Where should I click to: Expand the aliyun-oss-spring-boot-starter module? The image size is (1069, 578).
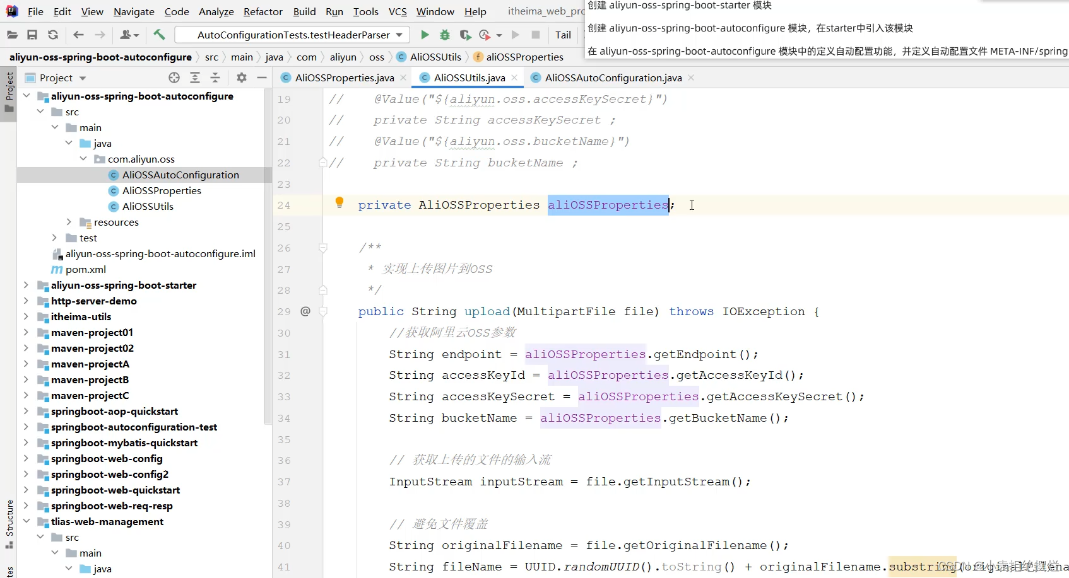(27, 285)
